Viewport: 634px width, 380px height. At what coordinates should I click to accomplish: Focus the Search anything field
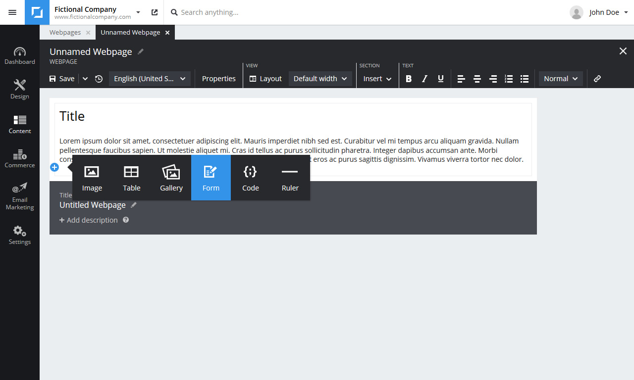click(297, 12)
